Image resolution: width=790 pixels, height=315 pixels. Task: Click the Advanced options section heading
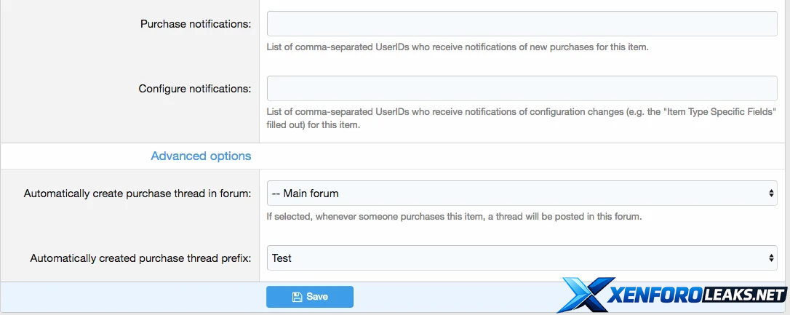[201, 156]
